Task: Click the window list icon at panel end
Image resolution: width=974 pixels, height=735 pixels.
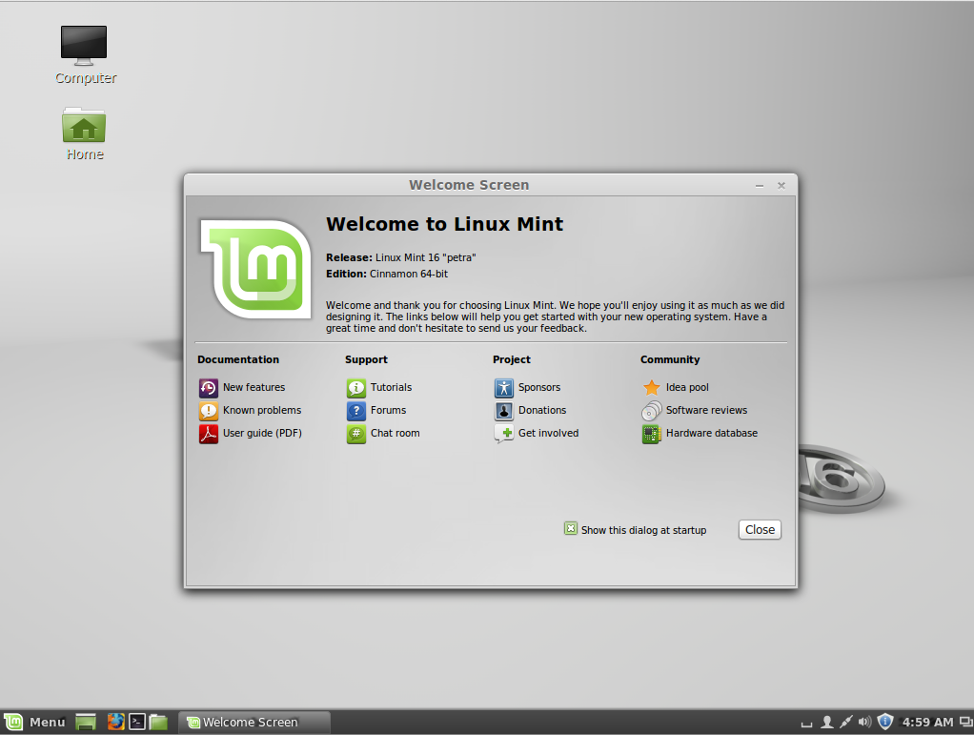Action: (966, 722)
